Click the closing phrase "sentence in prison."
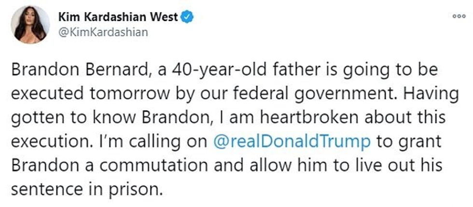The width and height of the screenshot is (473, 207). 87,190
